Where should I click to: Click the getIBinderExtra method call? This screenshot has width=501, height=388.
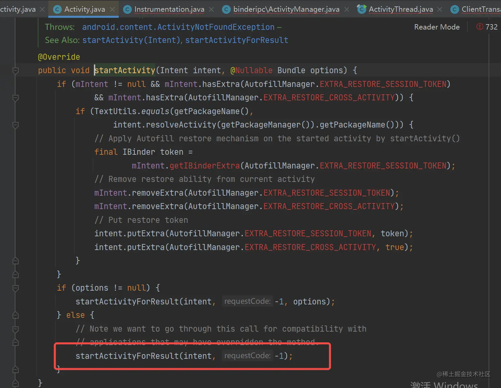coord(205,166)
